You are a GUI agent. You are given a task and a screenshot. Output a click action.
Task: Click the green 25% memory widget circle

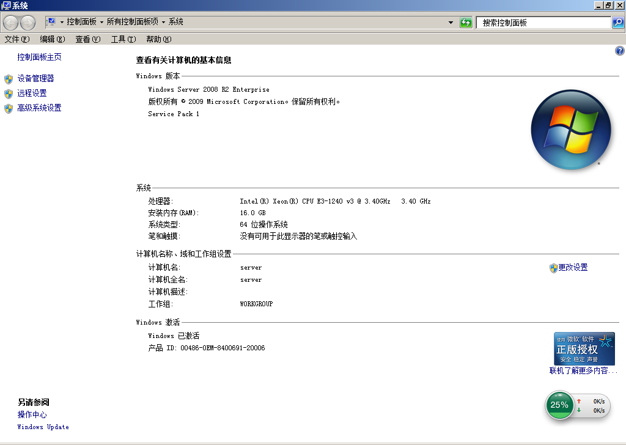[x=559, y=405]
